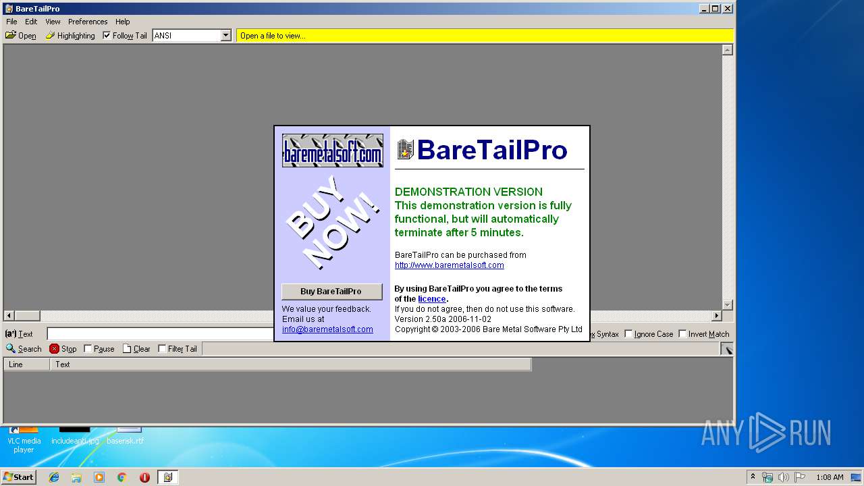The height and width of the screenshot is (486, 864).
Task: Open the Start menu
Action: tap(18, 477)
